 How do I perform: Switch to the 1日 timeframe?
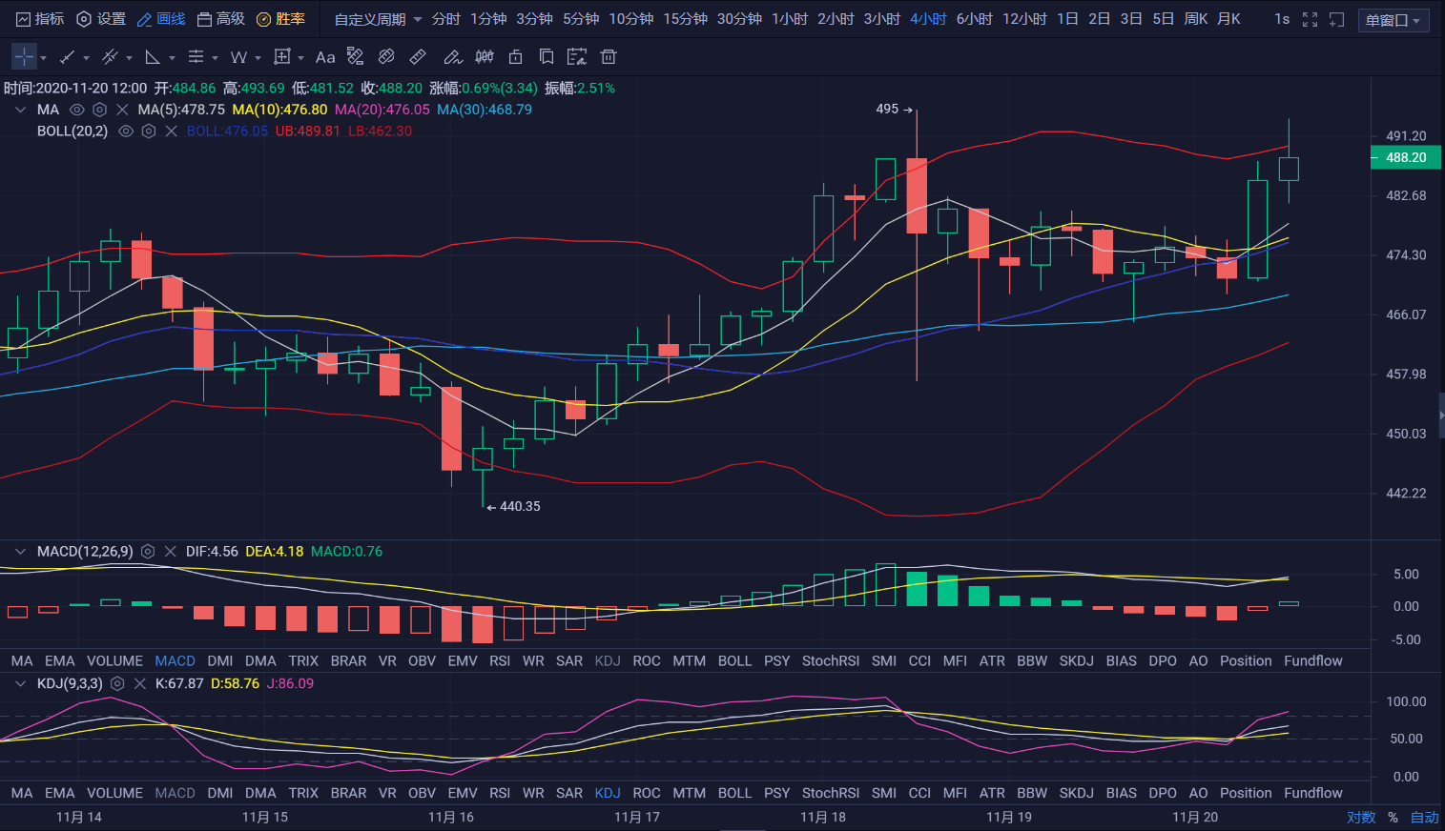(1067, 19)
